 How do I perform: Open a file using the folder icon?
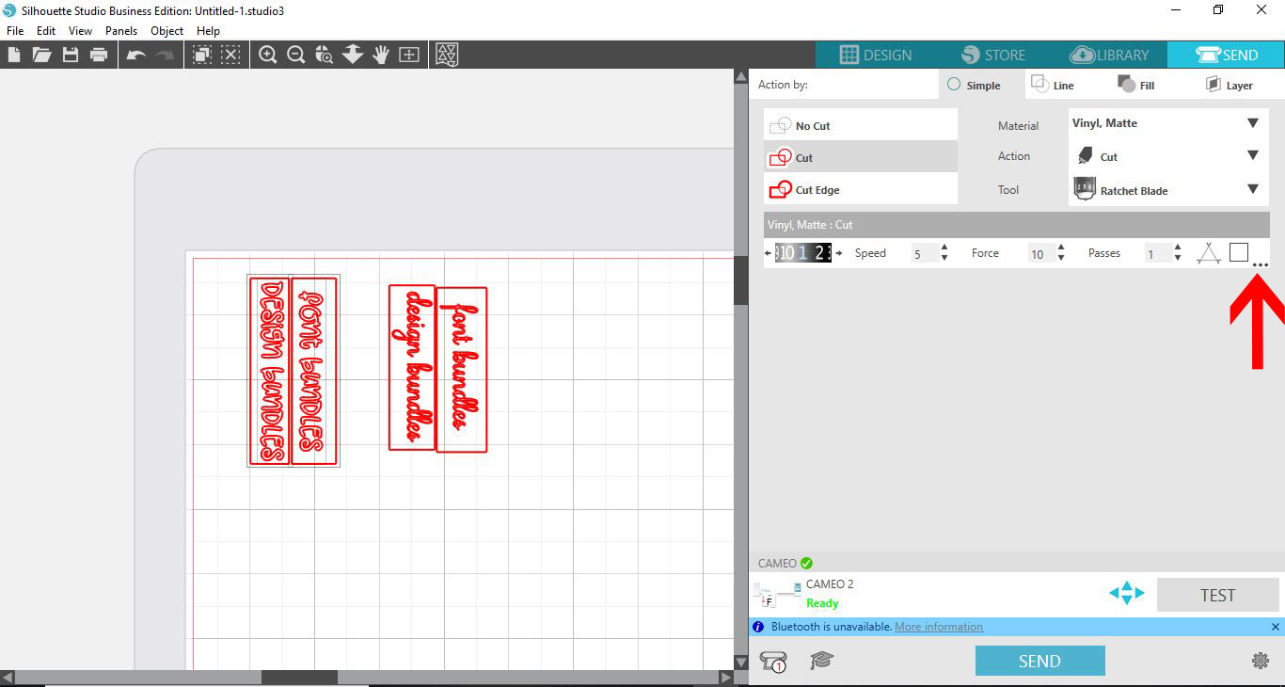point(41,55)
